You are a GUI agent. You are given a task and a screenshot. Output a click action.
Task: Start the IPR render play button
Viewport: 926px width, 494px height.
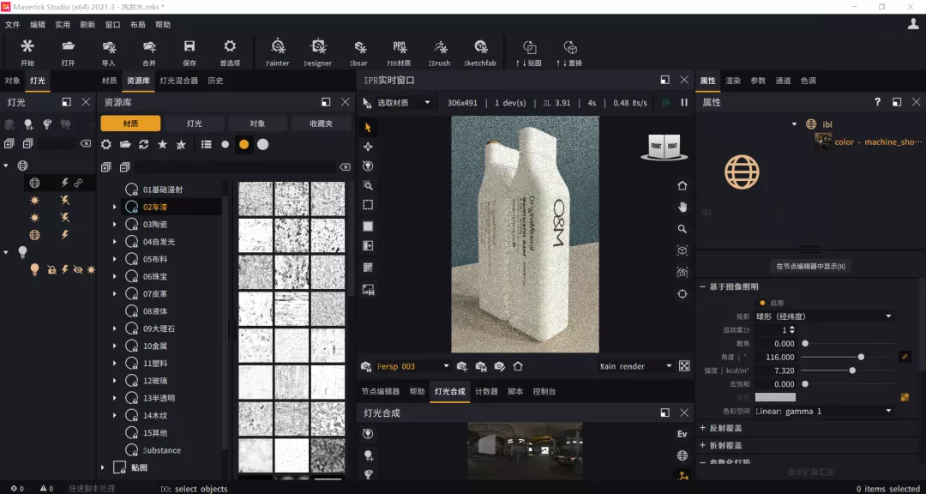pos(666,102)
